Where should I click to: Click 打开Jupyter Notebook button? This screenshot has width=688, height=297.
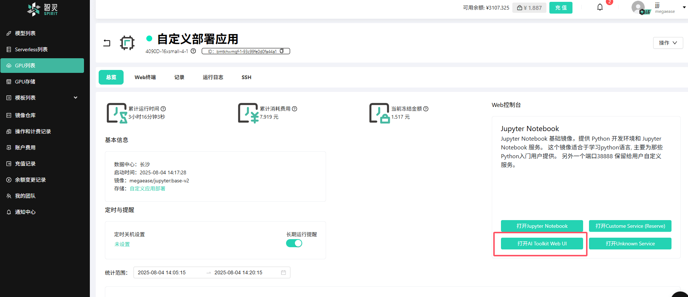(542, 226)
